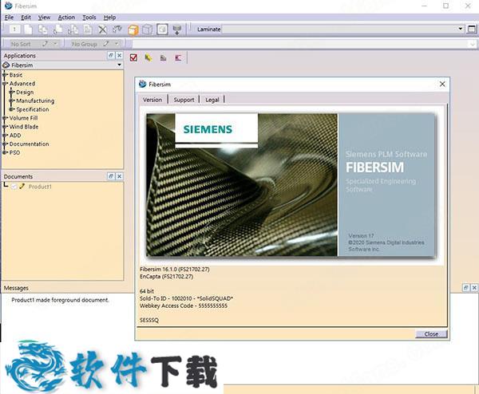This screenshot has height=394, width=479.
Task: Click the gray download arrow toolbar icon
Action: (x=177, y=30)
